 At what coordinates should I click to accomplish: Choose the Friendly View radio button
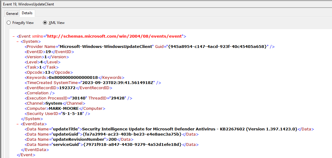(x=20, y=23)
